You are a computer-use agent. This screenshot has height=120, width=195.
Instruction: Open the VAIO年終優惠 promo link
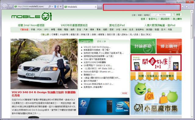tap(74, 25)
